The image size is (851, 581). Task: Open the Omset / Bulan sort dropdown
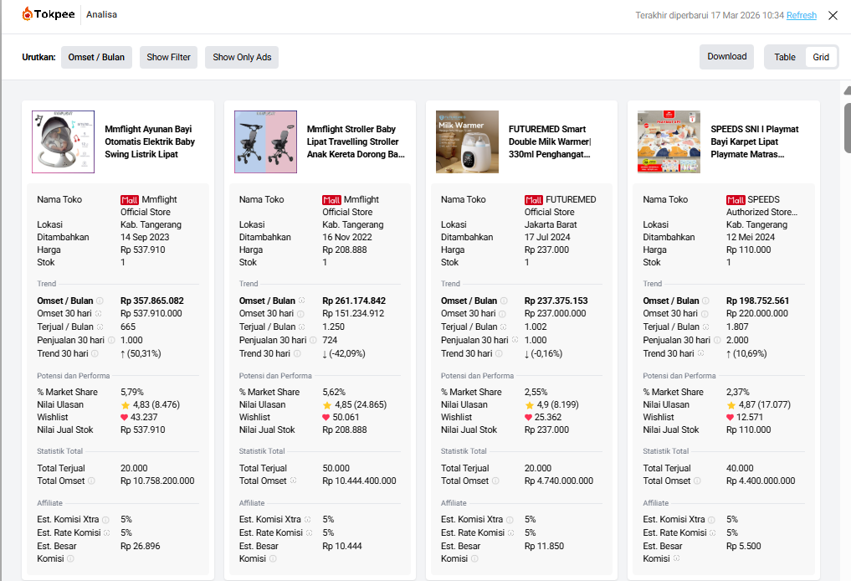pyautogui.click(x=96, y=57)
